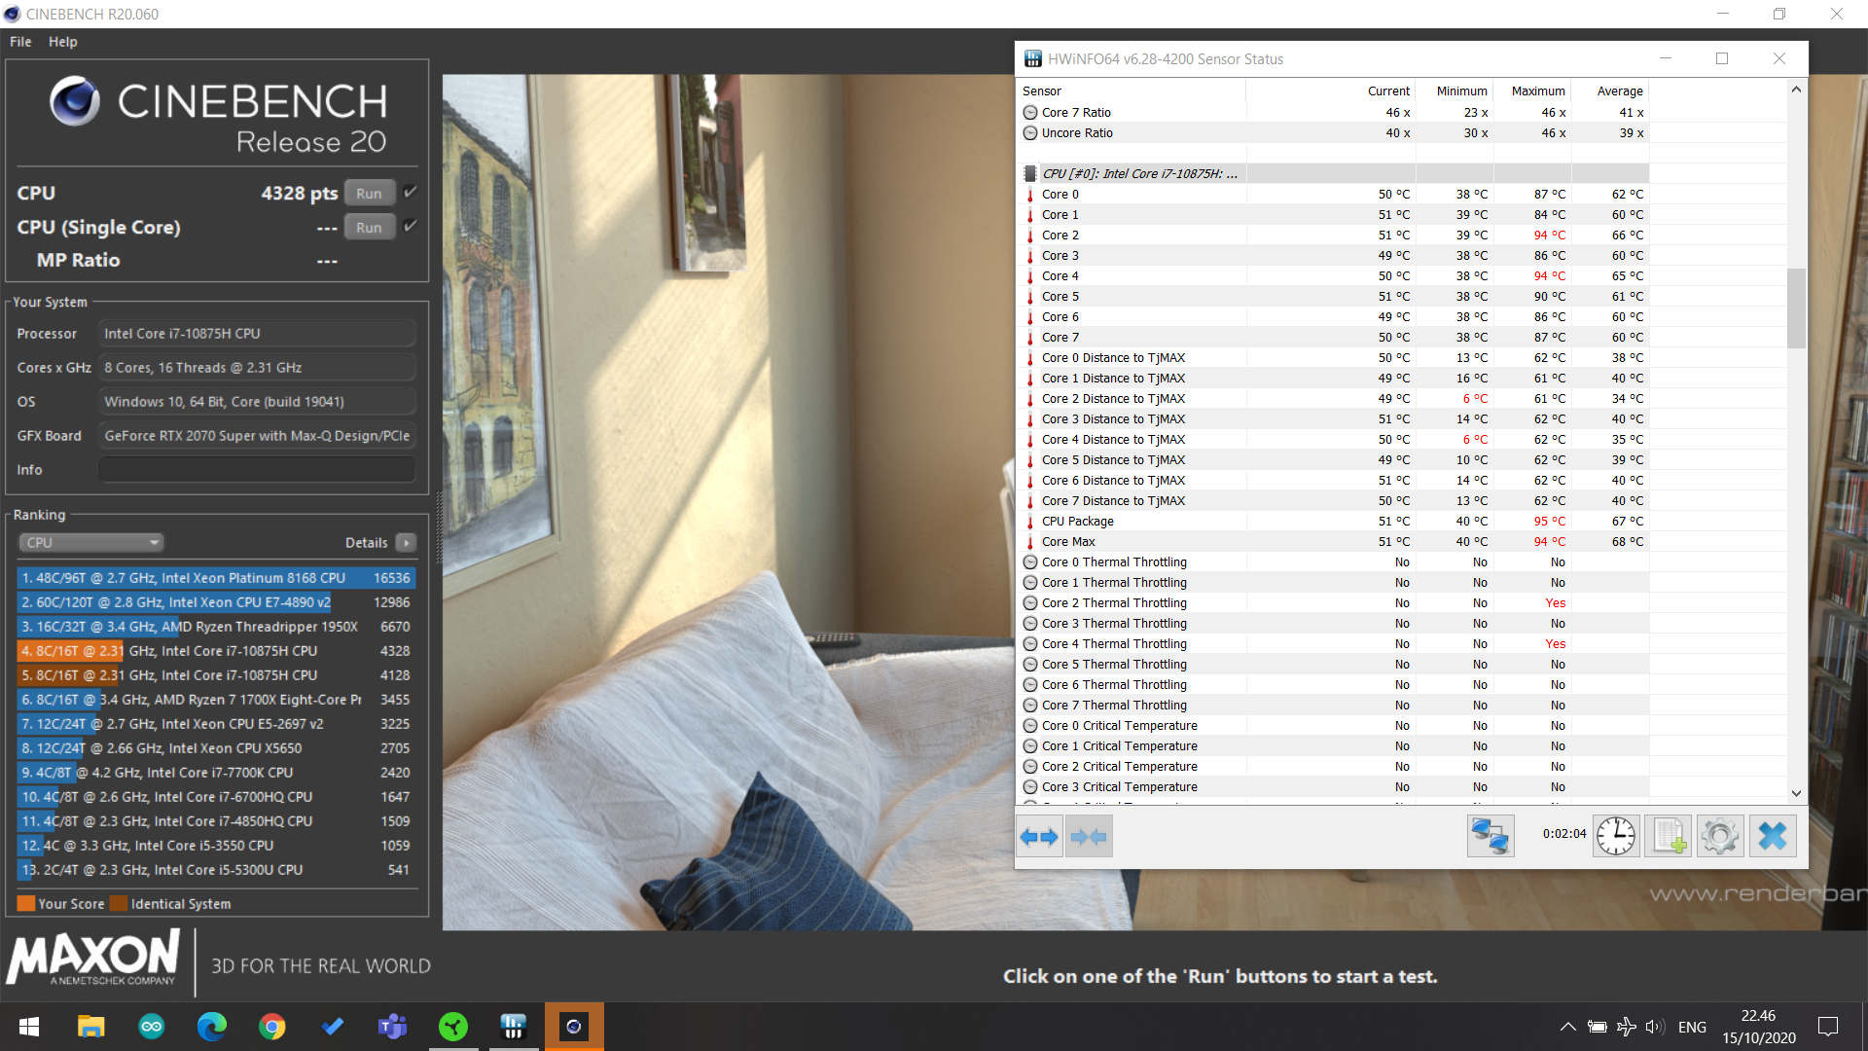Select the Ryzen 7 1700X ranking row
Viewport: 1868px width, 1051px height.
tap(216, 700)
